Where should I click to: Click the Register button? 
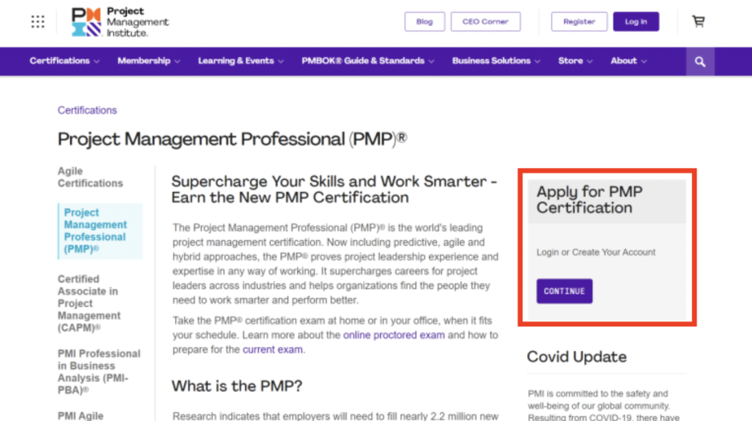pos(579,22)
